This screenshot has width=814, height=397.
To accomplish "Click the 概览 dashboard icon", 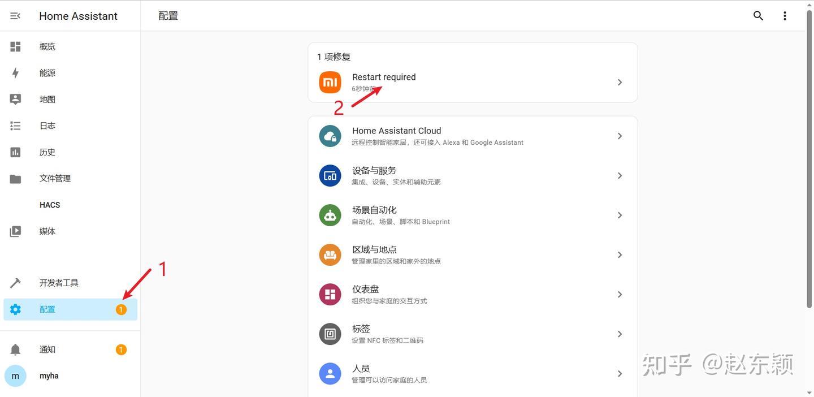I will pyautogui.click(x=15, y=46).
